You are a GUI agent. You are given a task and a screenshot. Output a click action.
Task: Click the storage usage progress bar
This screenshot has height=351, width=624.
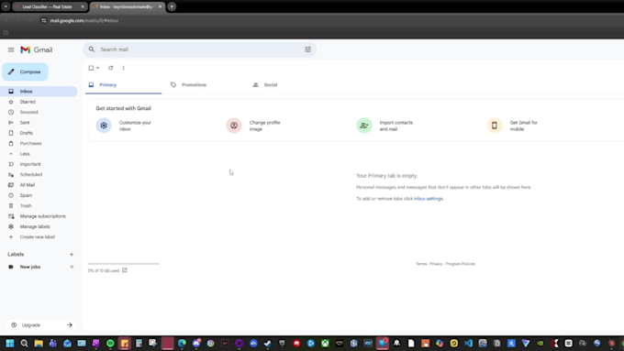(x=123, y=264)
